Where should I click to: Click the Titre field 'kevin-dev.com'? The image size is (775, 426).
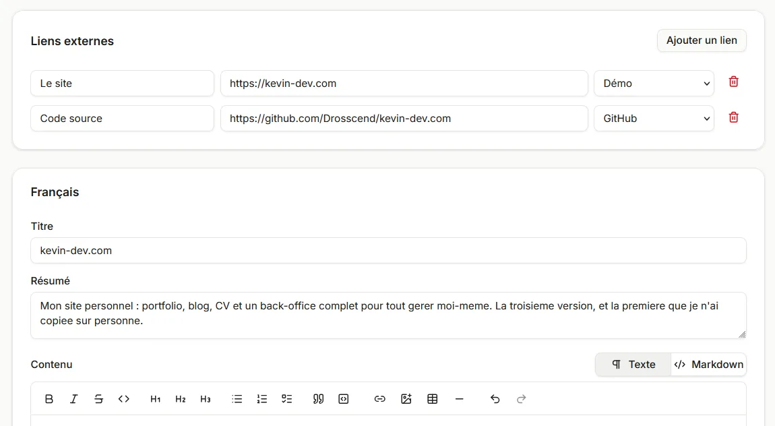388,251
